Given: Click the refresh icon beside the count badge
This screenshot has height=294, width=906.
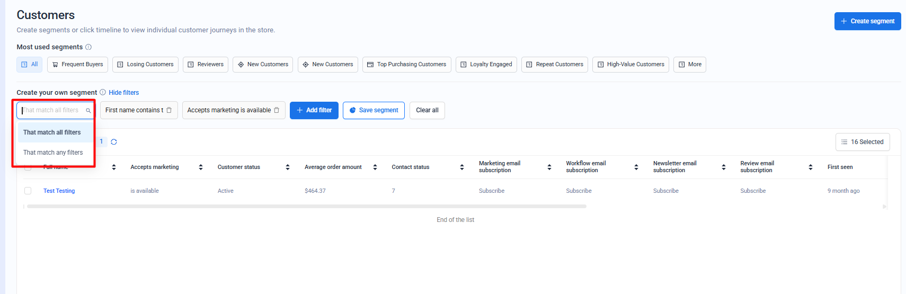Looking at the screenshot, I should tap(114, 142).
